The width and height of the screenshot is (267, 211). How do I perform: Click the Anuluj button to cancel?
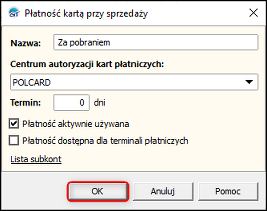click(x=163, y=191)
